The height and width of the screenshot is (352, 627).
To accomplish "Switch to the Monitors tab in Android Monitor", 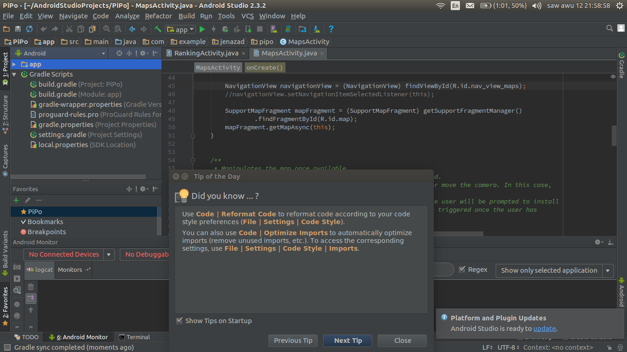I will [x=73, y=269].
